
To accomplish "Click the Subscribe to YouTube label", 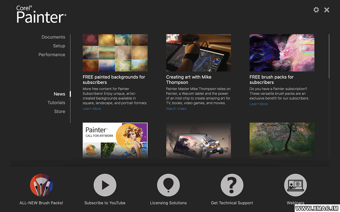I will click(x=105, y=203).
